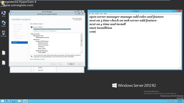Open Notepad File menu
184x103 pixels.
[90, 13]
